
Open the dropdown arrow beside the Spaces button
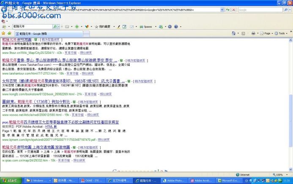156,27
